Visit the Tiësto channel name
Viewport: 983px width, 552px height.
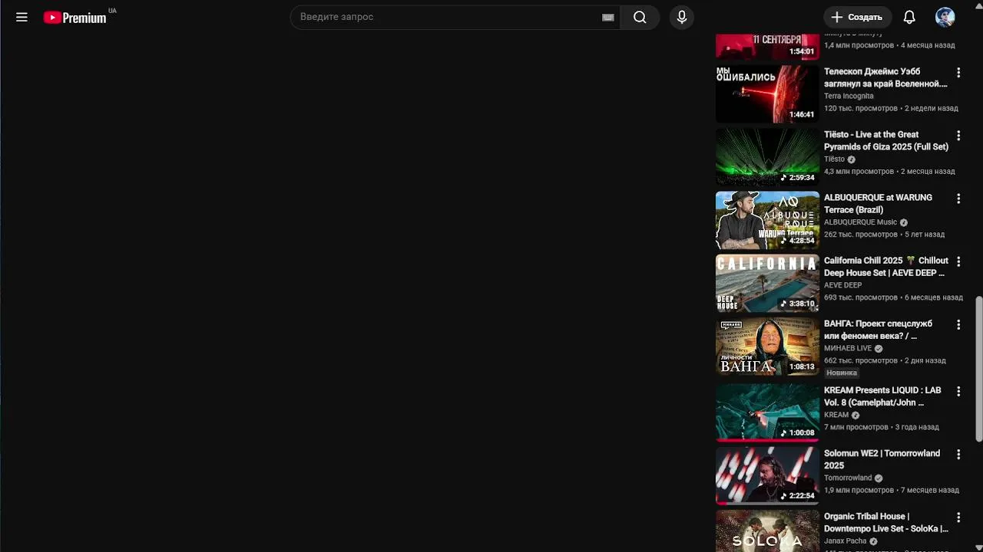coord(834,159)
